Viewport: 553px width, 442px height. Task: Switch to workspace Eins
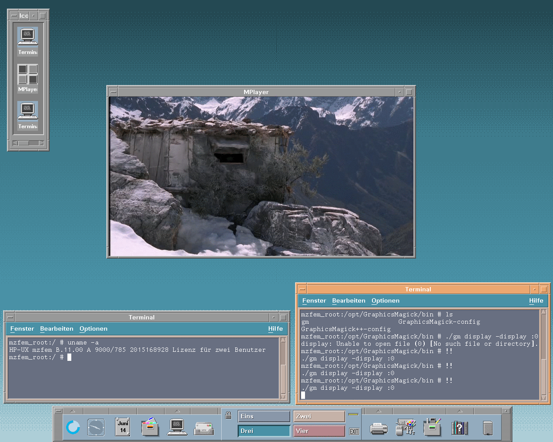pyautogui.click(x=264, y=417)
